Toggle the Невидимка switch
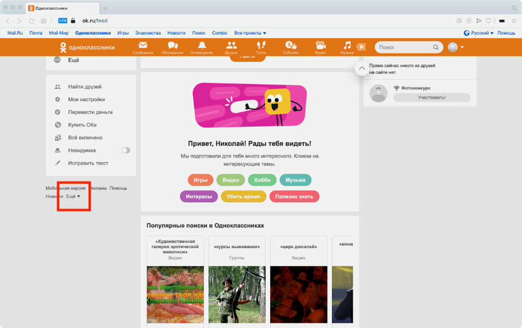This screenshot has width=522, height=328. tap(126, 150)
